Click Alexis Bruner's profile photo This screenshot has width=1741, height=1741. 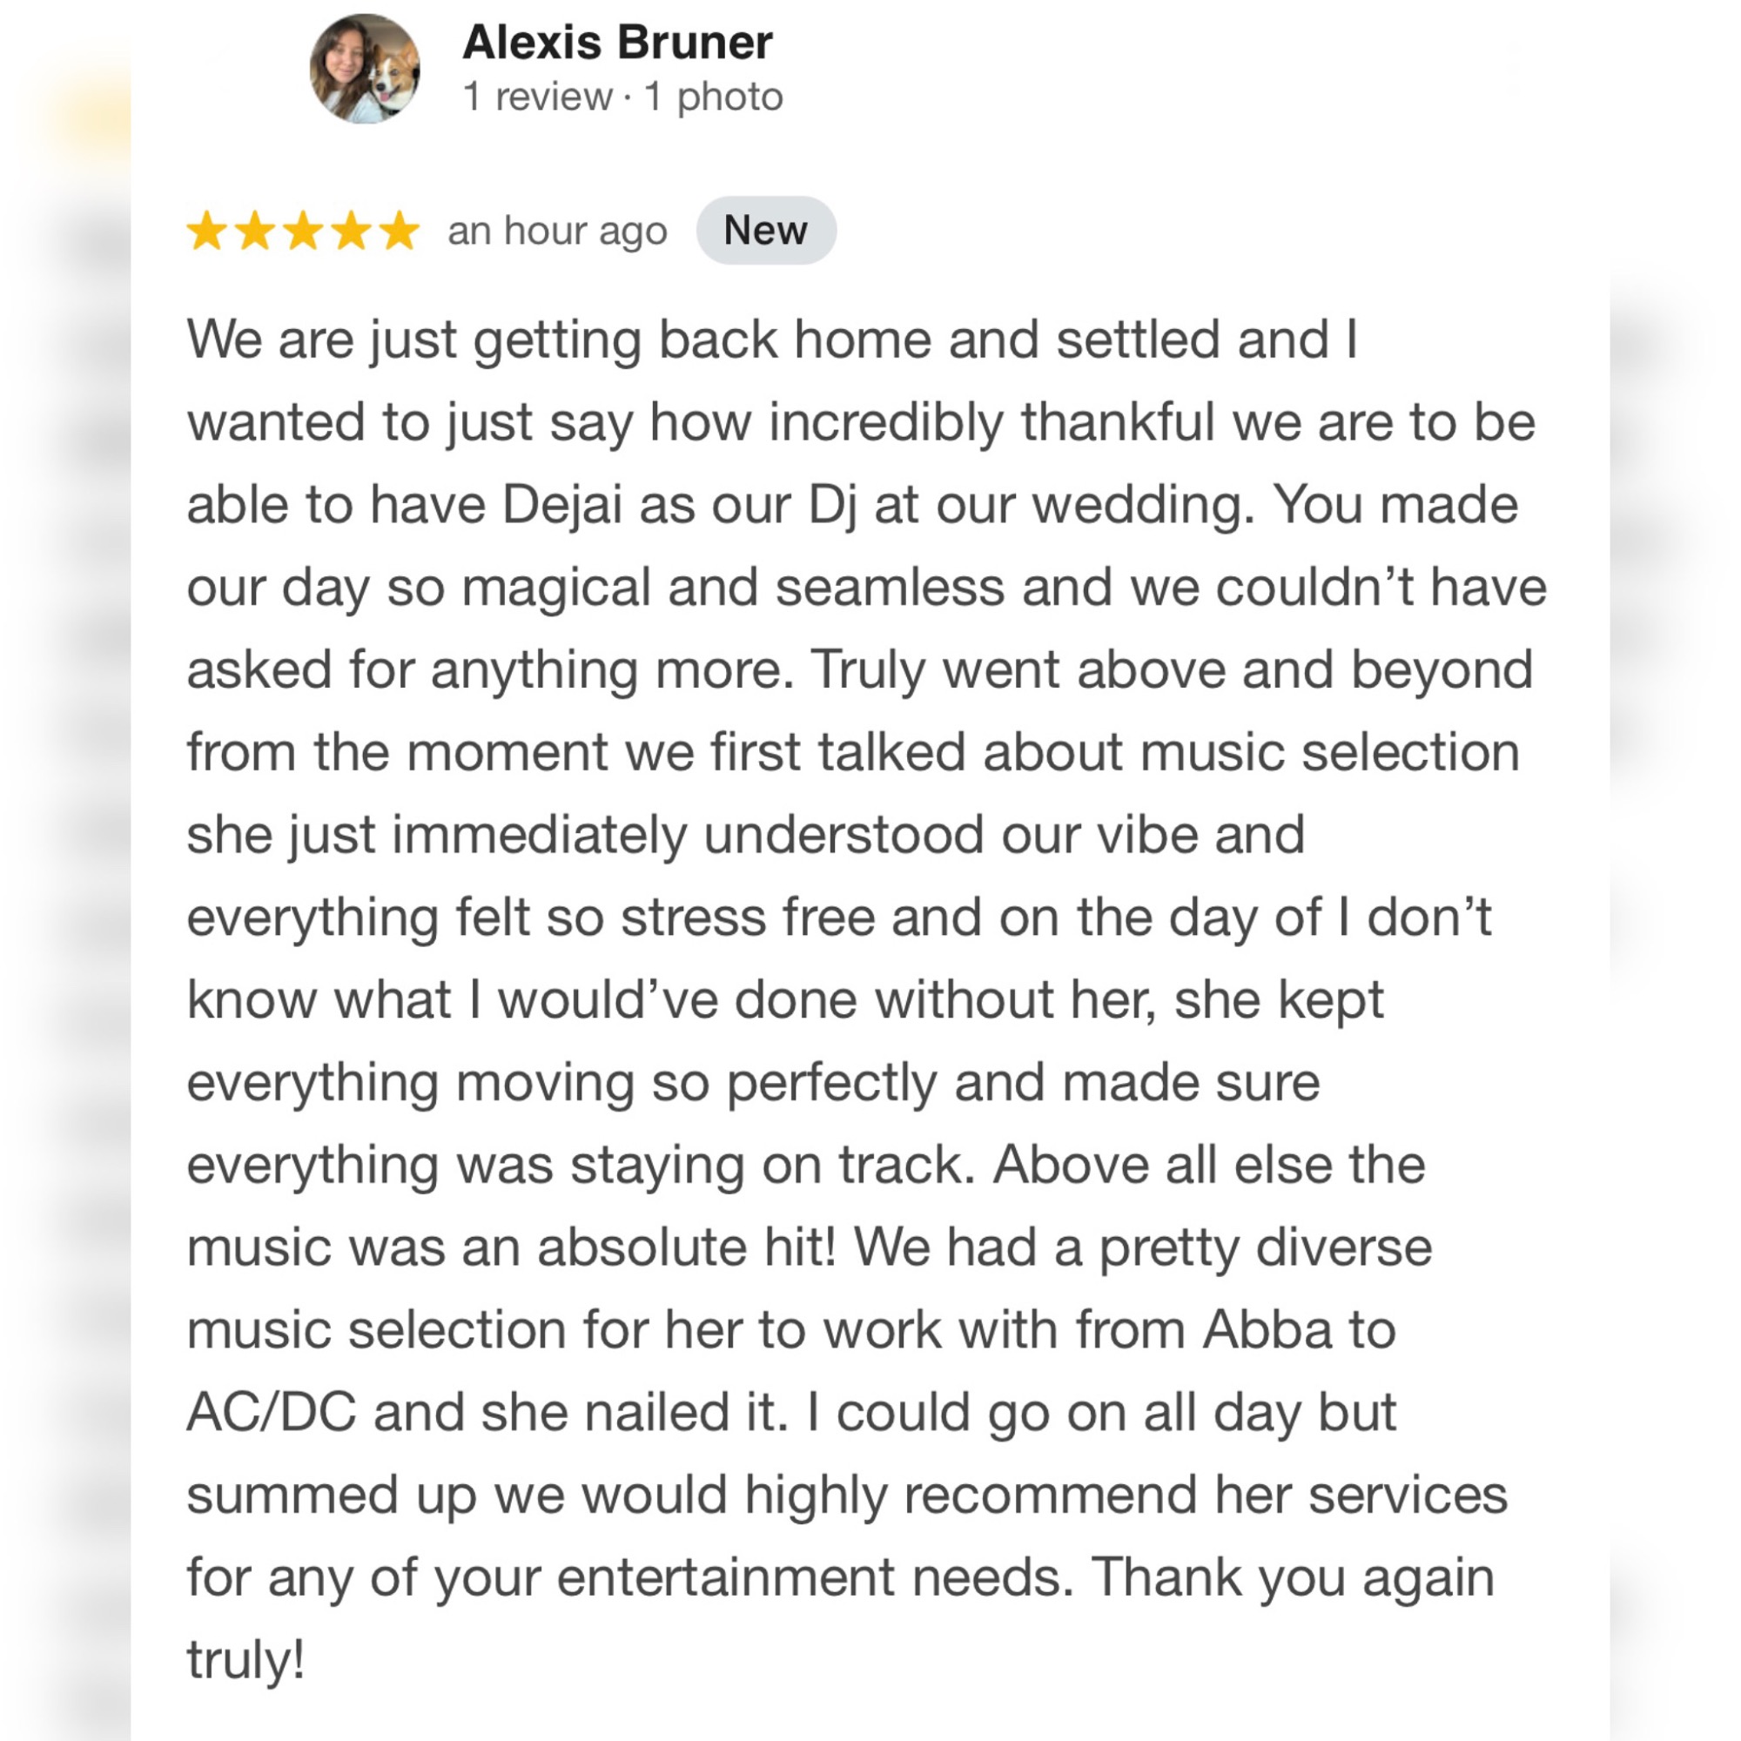click(365, 69)
